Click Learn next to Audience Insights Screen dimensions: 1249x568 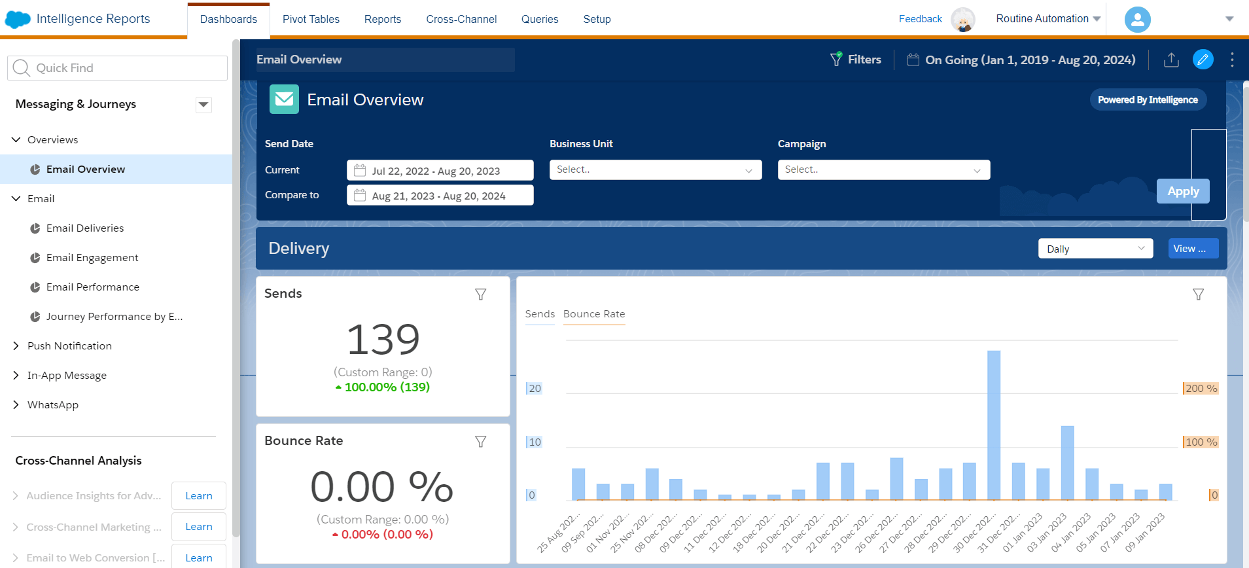click(199, 496)
